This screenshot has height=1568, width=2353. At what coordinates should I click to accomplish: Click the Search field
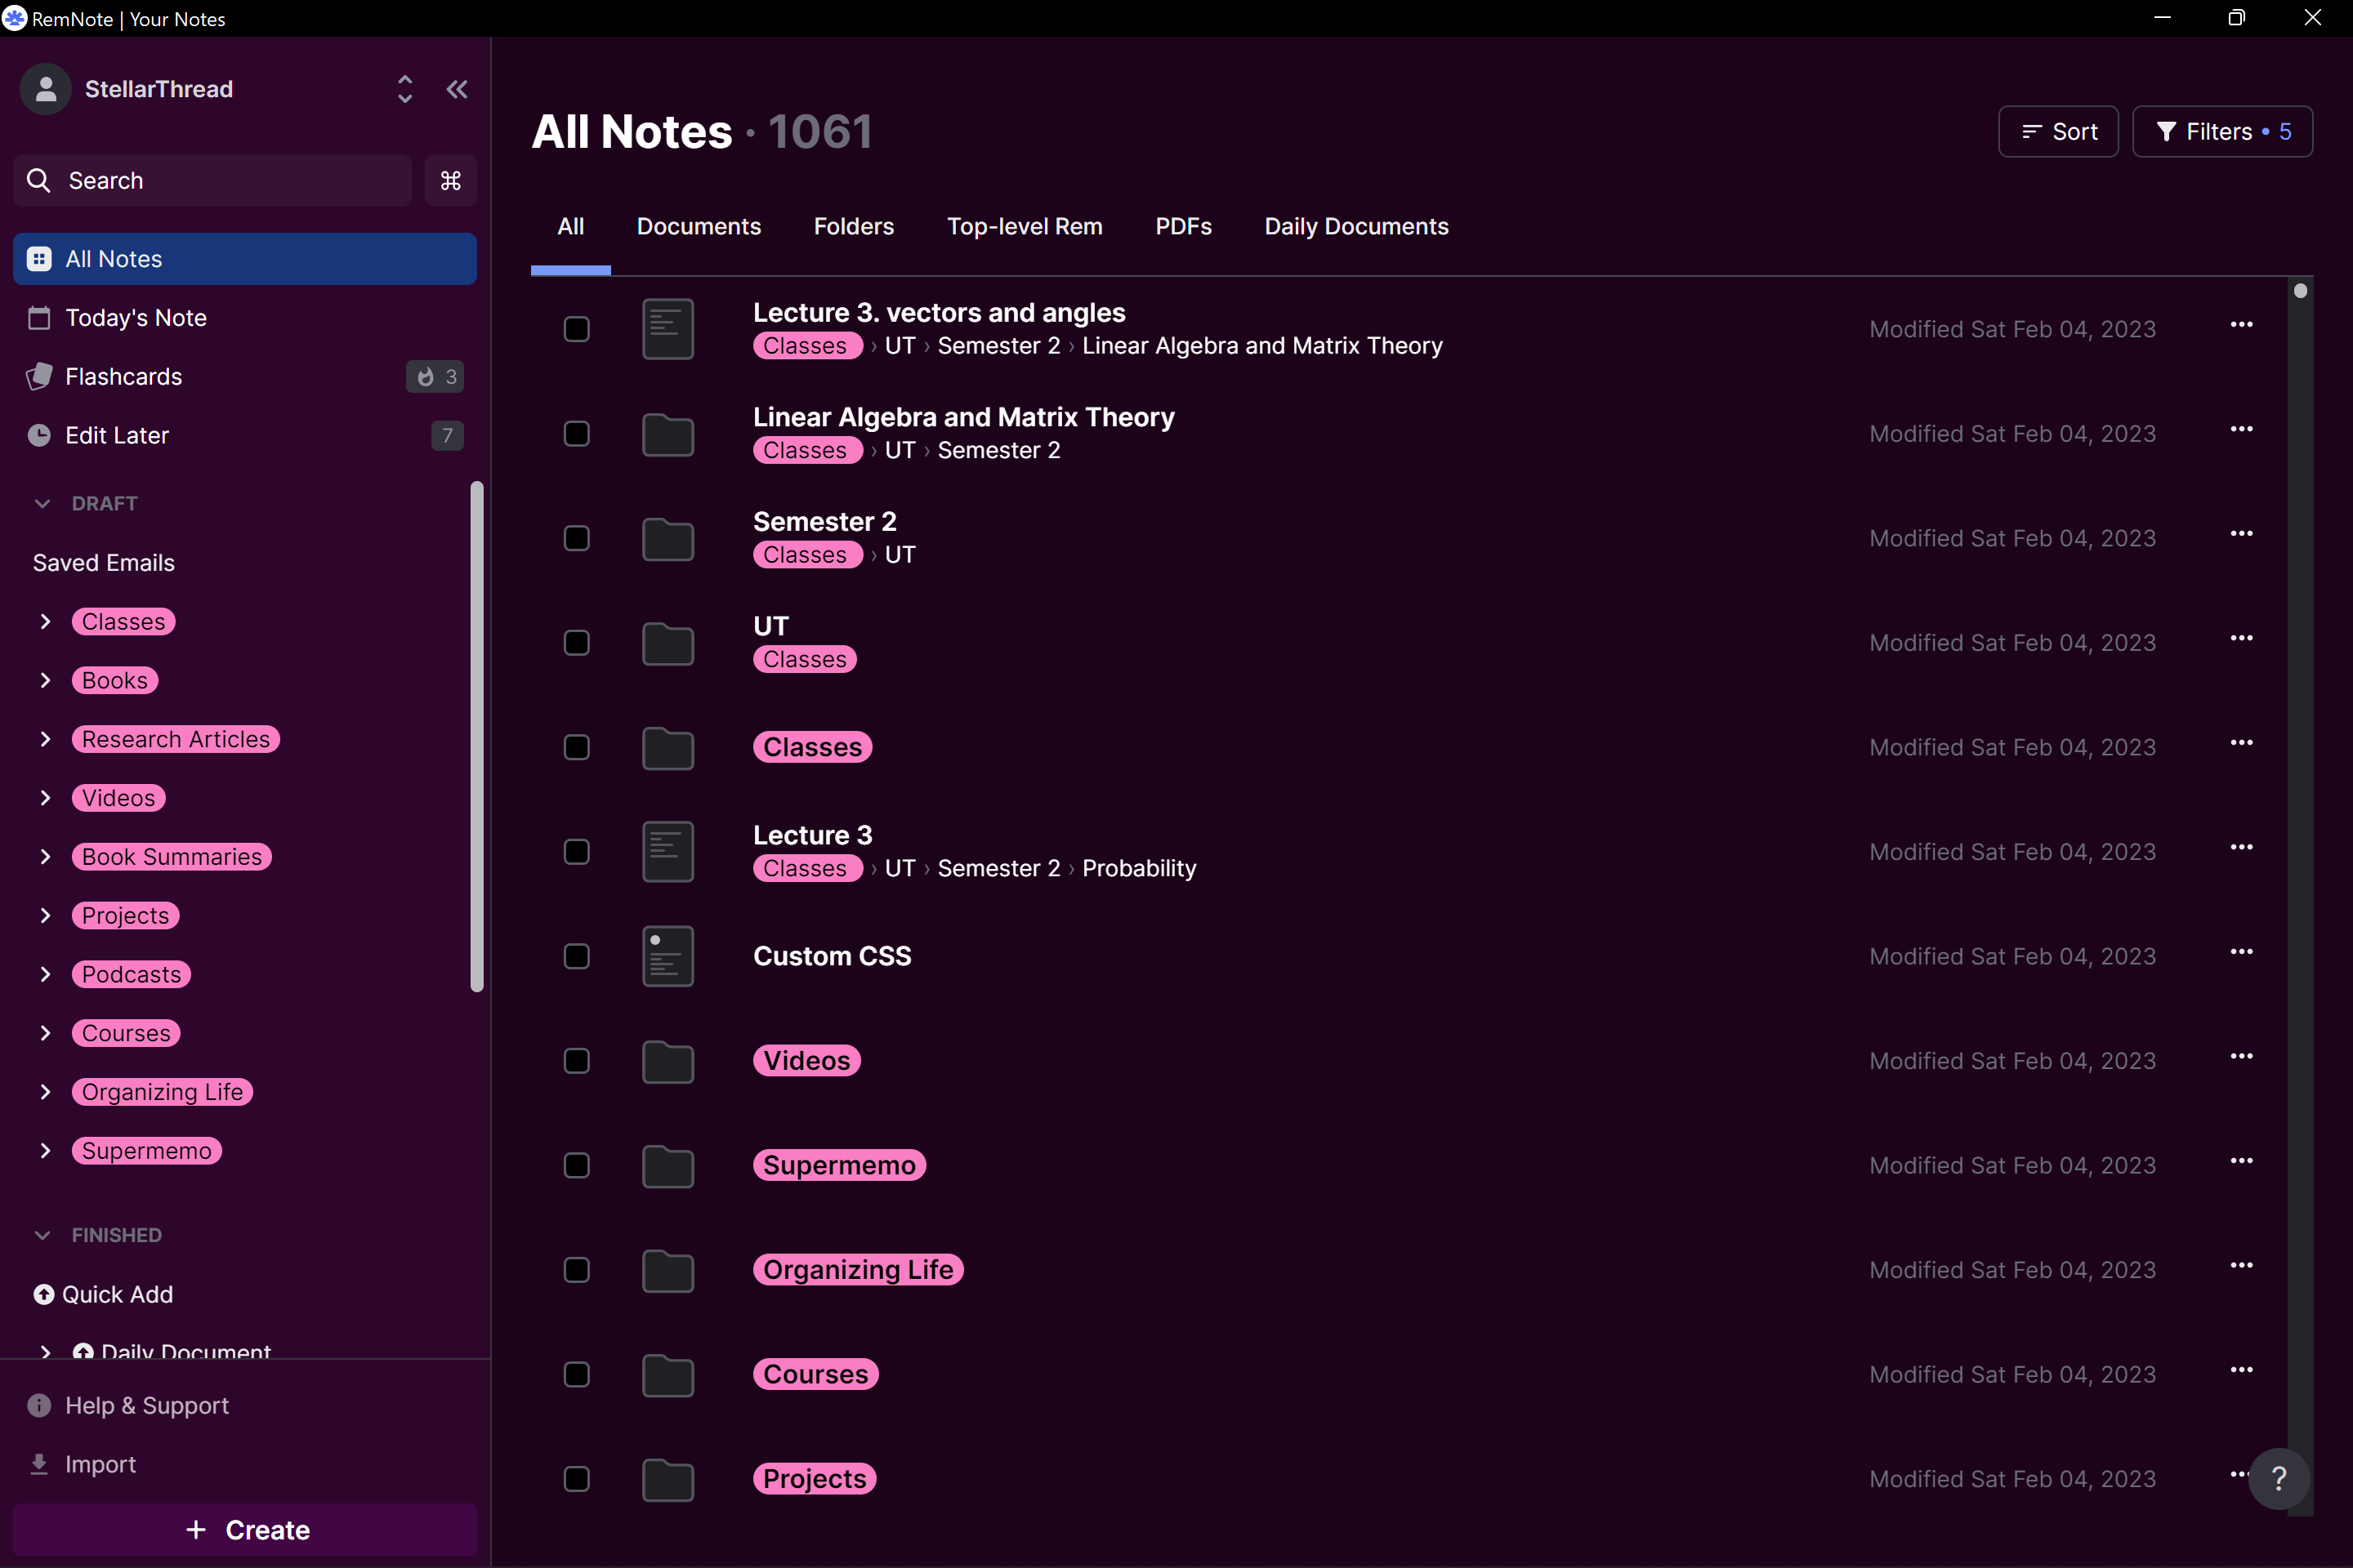click(213, 181)
